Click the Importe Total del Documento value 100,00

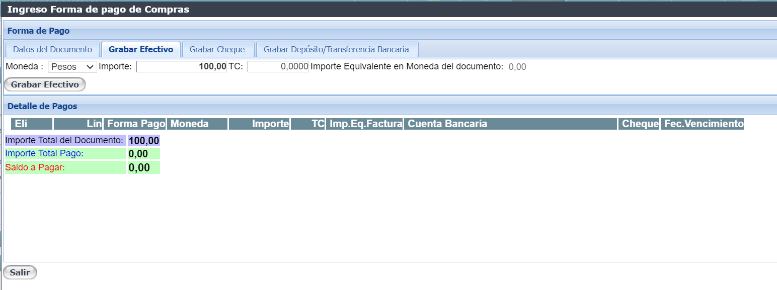coord(144,141)
